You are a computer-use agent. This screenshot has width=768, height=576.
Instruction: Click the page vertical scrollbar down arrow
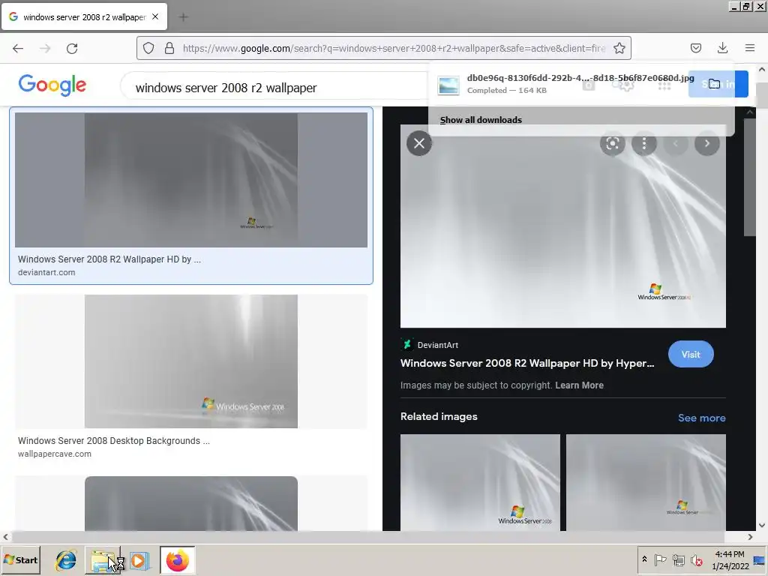[x=762, y=526]
